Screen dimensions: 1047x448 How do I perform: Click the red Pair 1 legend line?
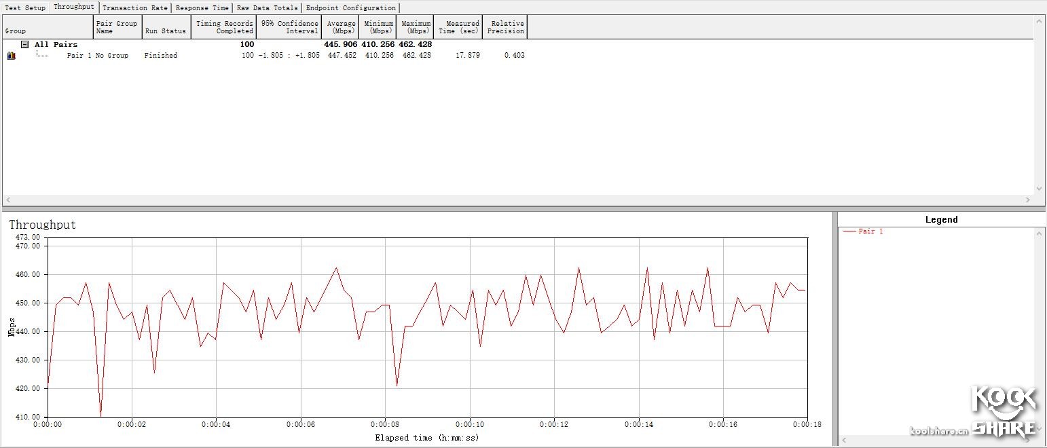tap(849, 231)
